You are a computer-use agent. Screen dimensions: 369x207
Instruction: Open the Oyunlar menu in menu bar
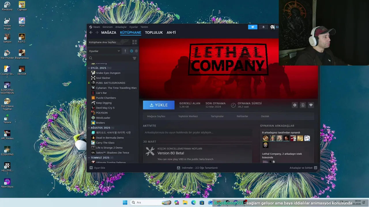(133, 27)
